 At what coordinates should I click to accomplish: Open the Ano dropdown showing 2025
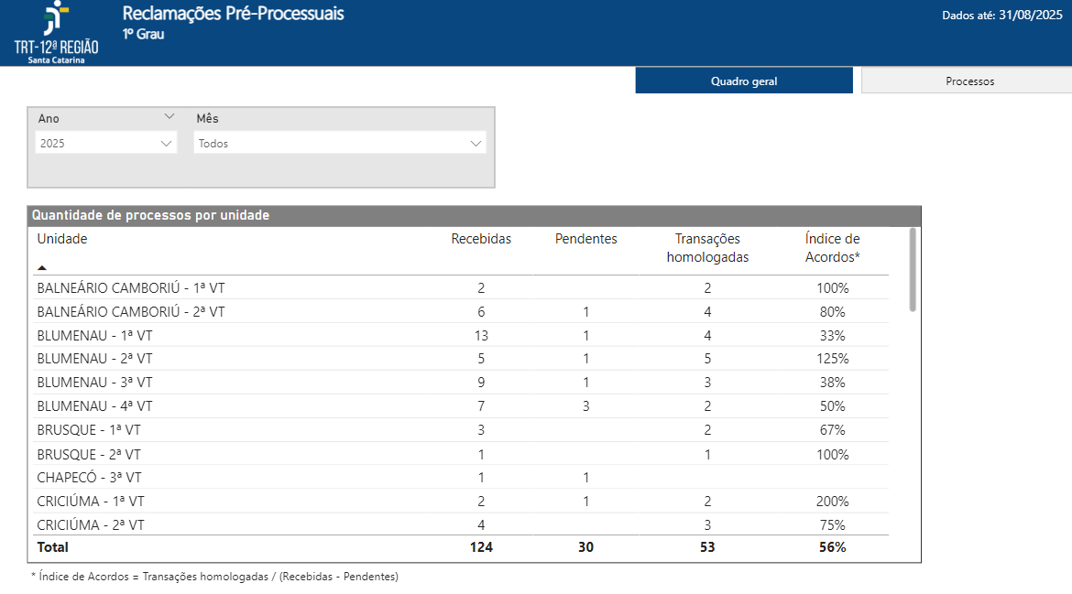pyautogui.click(x=105, y=144)
